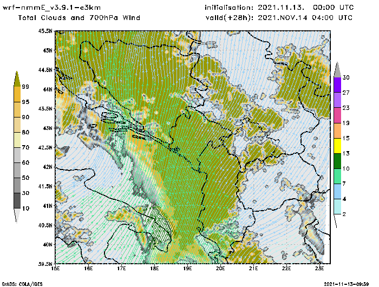Select the grey above-30 arrow on wind legend
The width and height of the screenshot is (379, 287).
click(x=337, y=70)
